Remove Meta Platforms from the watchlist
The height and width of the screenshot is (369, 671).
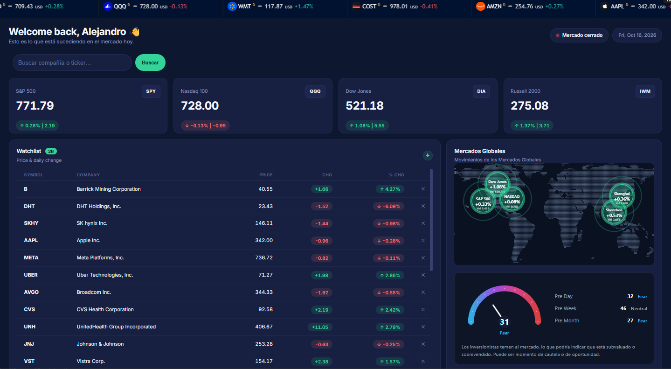tap(423, 258)
